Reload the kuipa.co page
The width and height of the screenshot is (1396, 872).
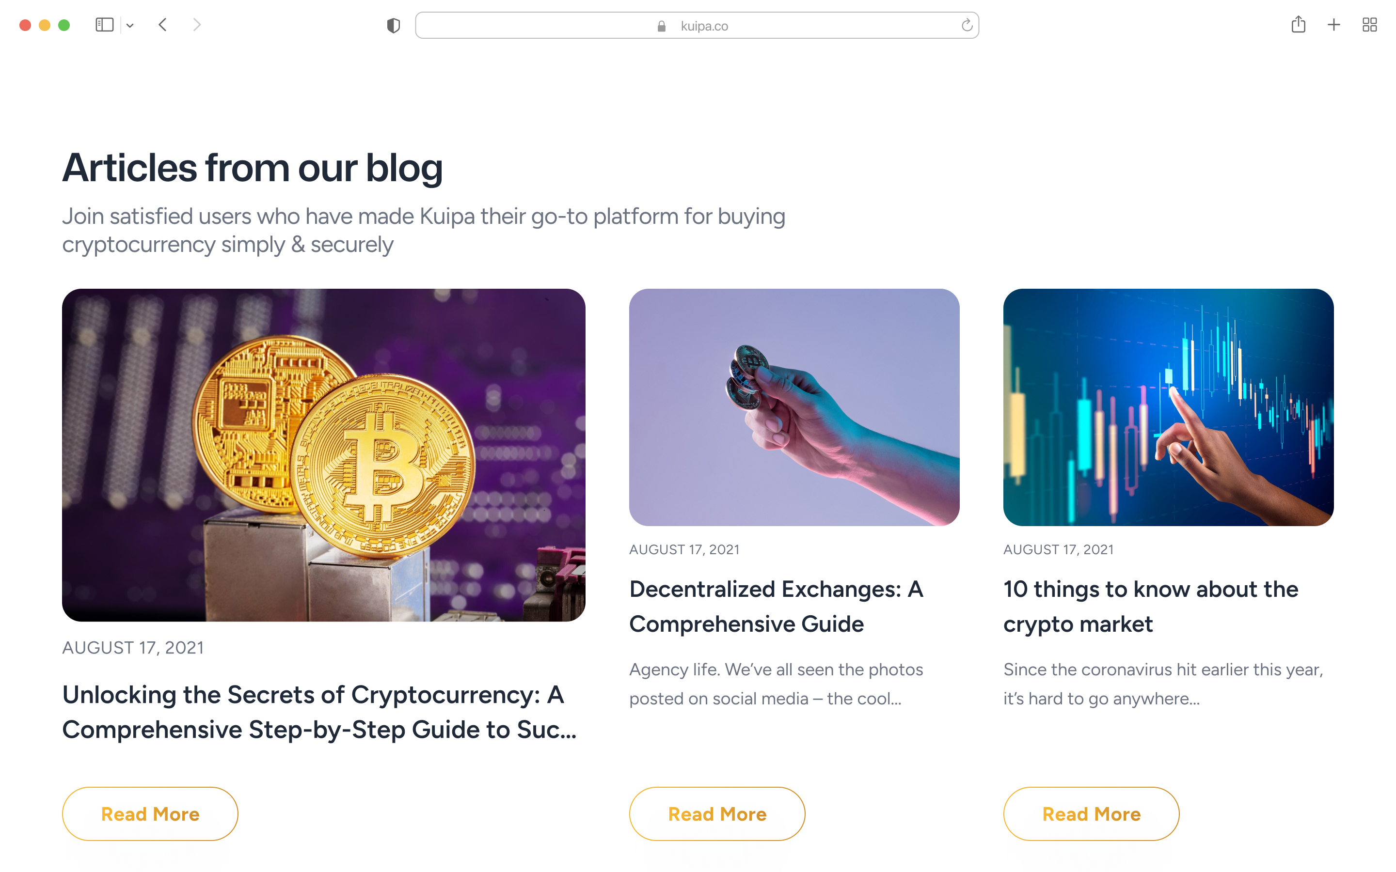(966, 25)
